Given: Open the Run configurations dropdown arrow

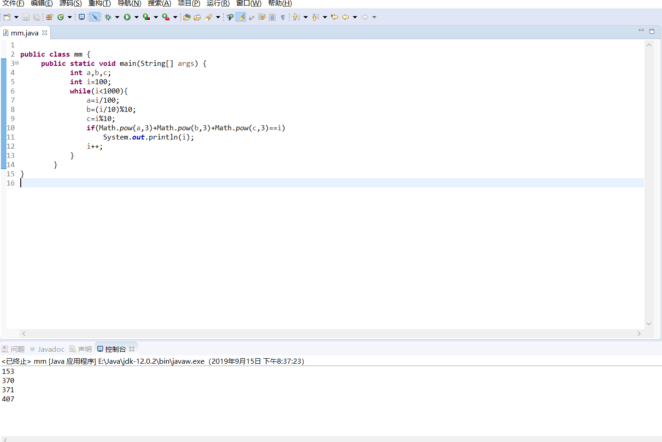Looking at the screenshot, I should [136, 17].
